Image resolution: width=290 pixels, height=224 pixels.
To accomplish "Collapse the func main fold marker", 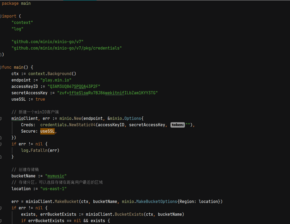I will [1, 67].
